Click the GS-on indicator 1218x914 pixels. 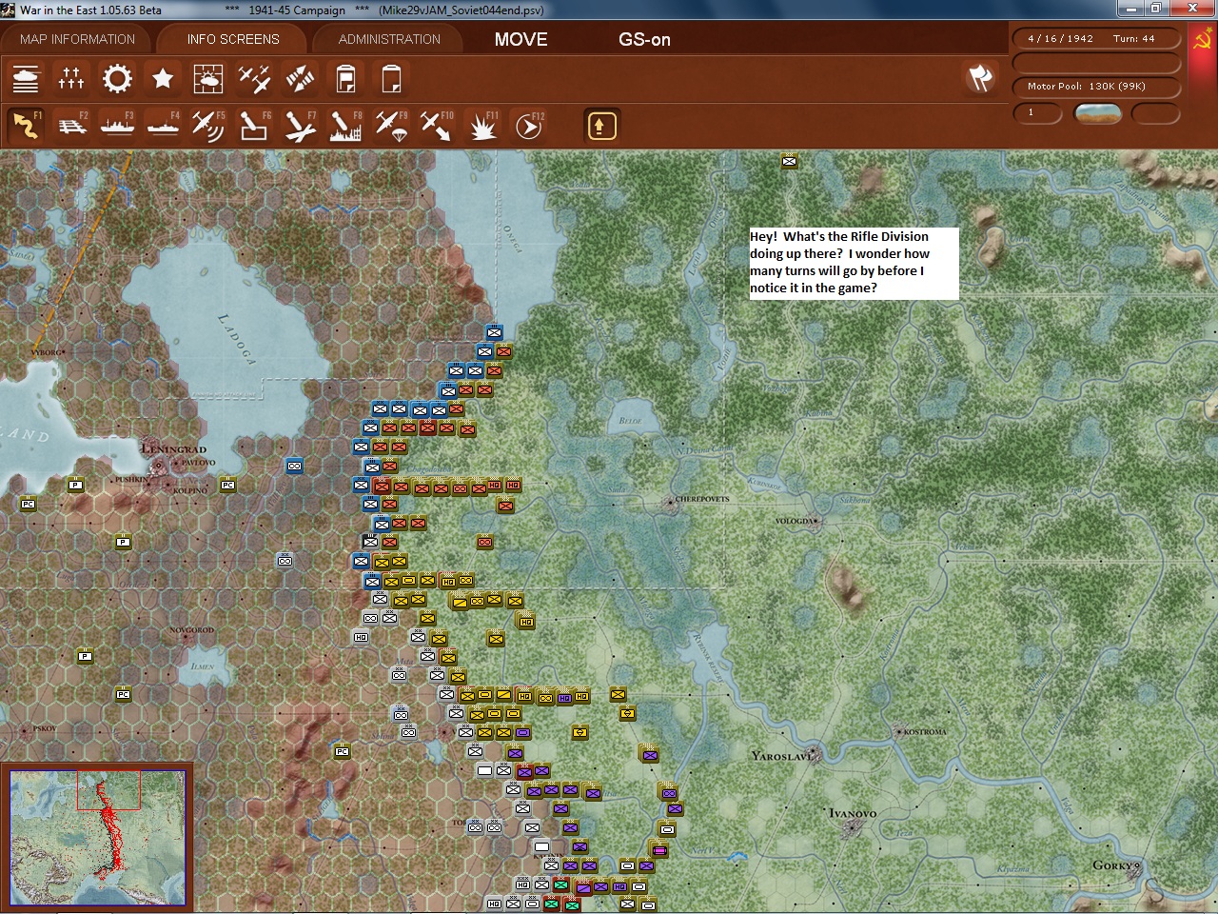pos(645,39)
